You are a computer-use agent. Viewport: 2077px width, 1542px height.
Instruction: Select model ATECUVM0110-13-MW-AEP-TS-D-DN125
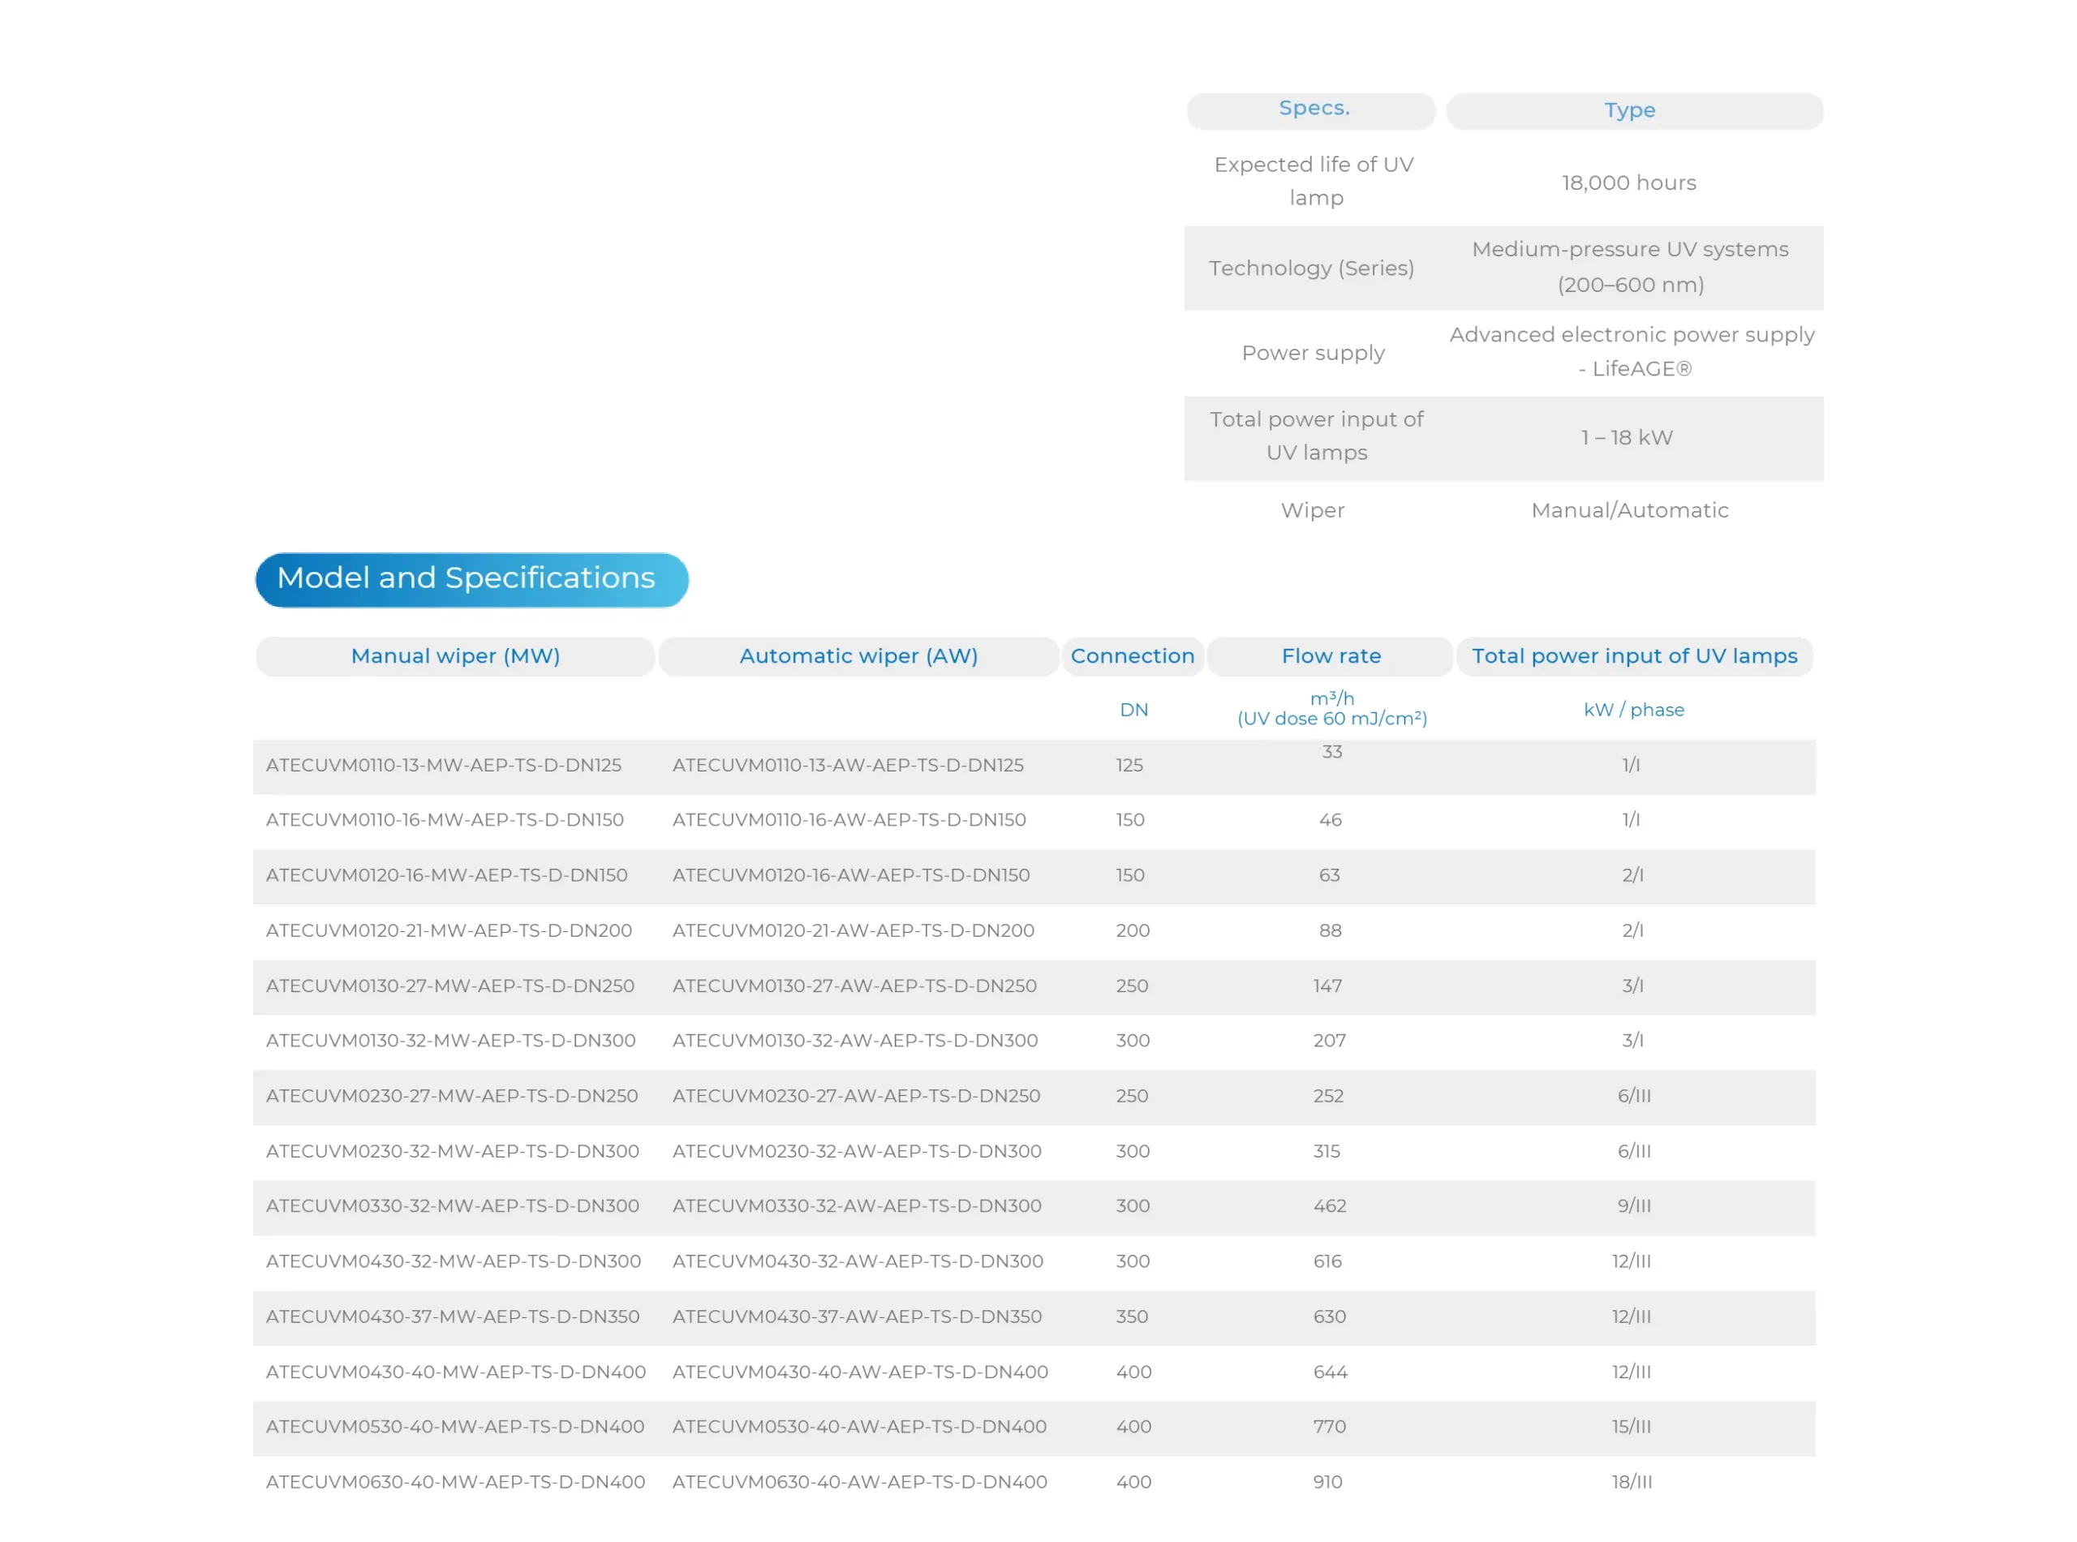[x=444, y=766]
